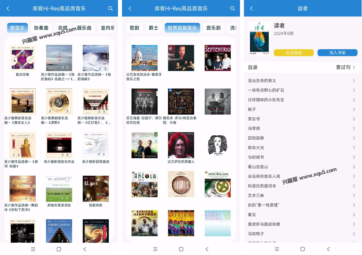Tap the back arrow on the 管弦乐 music screen
The image size is (362, 255).
pyautogui.click(x=8, y=8)
